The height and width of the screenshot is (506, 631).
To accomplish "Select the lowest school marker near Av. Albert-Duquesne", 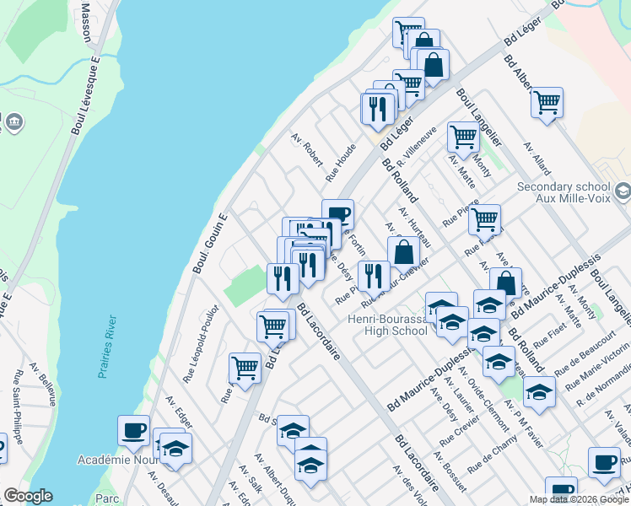I will point(310,467).
